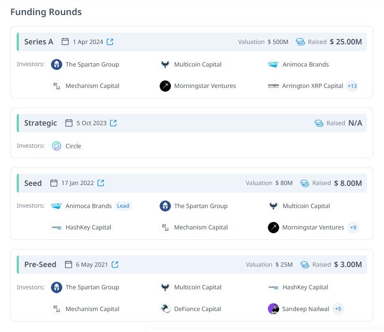Click the $ 25.00M raised amount
Viewport: 384px width, 332px height.
coord(346,42)
